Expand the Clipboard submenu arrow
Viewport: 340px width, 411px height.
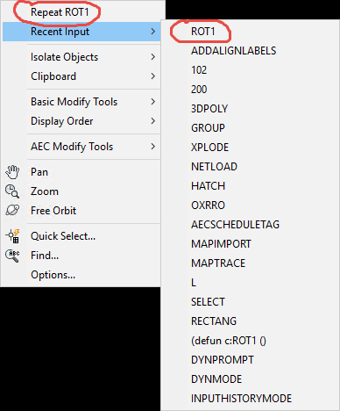coord(153,76)
